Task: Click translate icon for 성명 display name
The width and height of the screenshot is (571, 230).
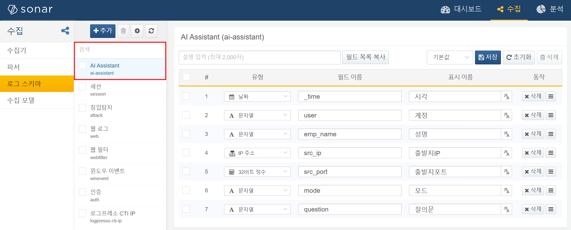Action: 506,134
